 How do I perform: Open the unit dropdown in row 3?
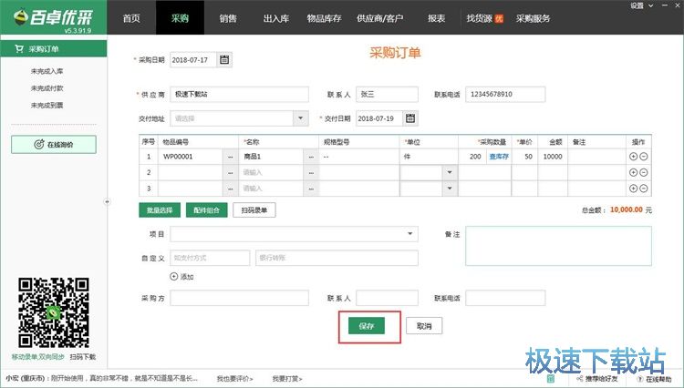point(450,189)
